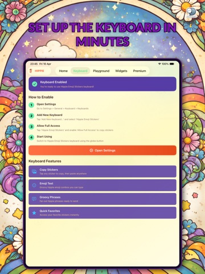Click the icon inside Open Settings button

tap(91, 150)
